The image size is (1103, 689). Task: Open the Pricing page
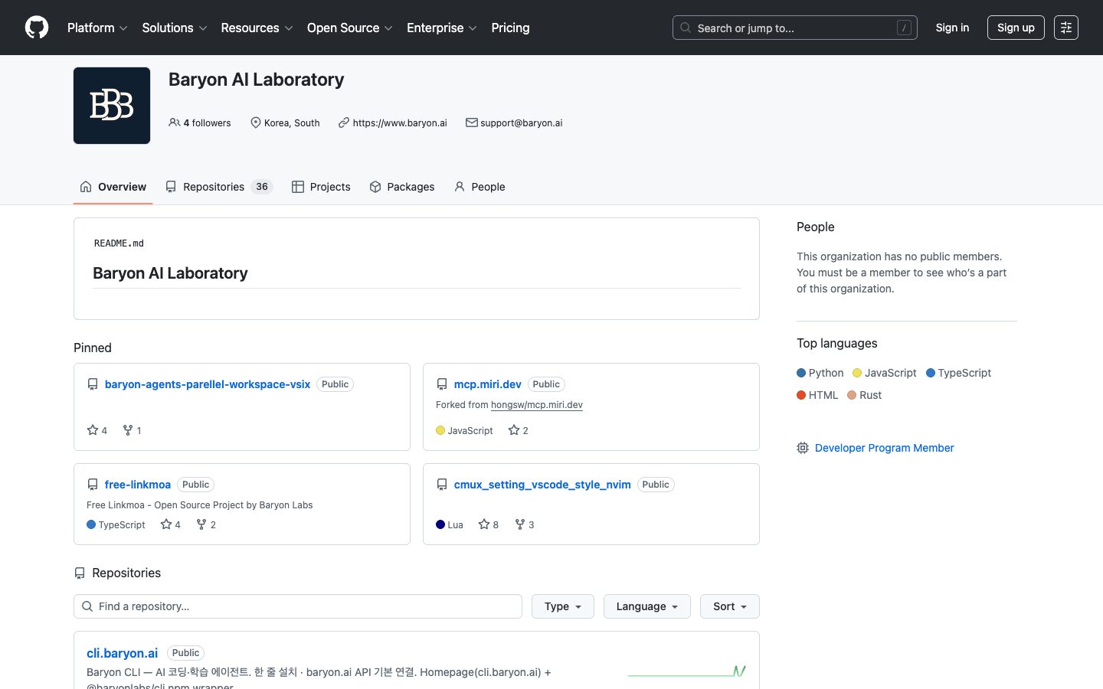pyautogui.click(x=510, y=28)
